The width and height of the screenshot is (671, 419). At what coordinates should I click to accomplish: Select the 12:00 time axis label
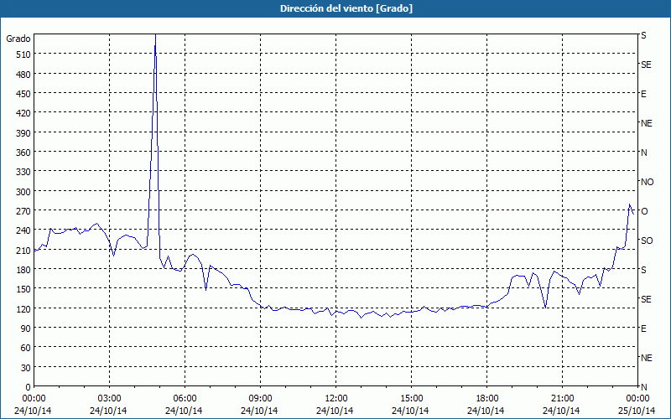336,399
